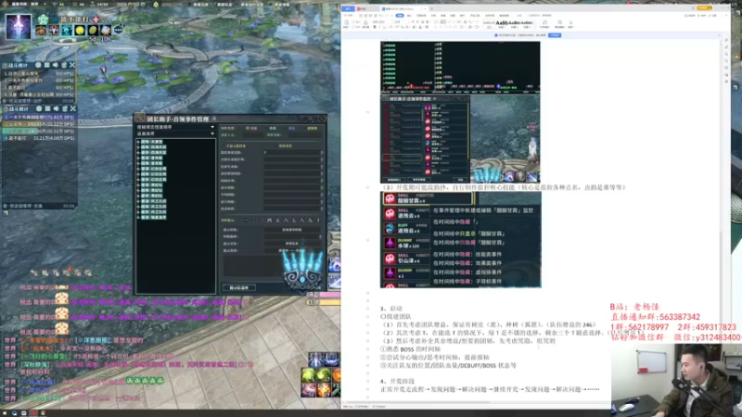The image size is (742, 417).
Task: Click the small icon beside the 团长助手 title
Action: (x=214, y=119)
